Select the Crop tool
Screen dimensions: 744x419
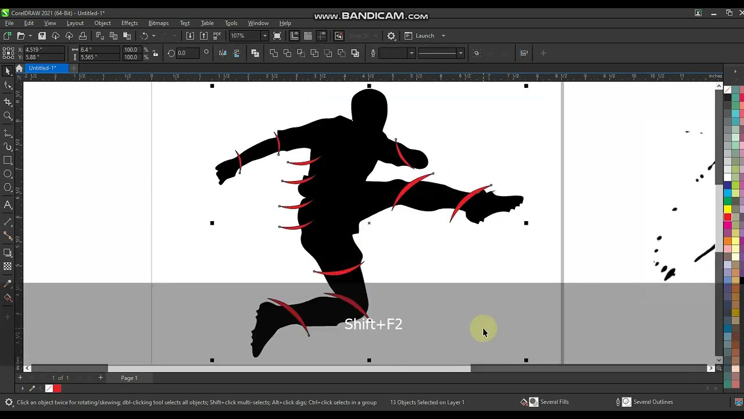click(x=8, y=101)
